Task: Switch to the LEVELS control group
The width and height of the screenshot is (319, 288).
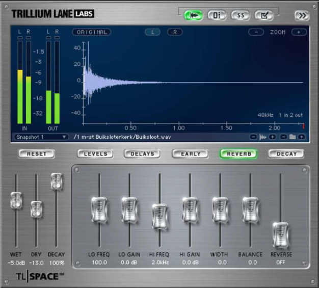Action: coord(95,154)
